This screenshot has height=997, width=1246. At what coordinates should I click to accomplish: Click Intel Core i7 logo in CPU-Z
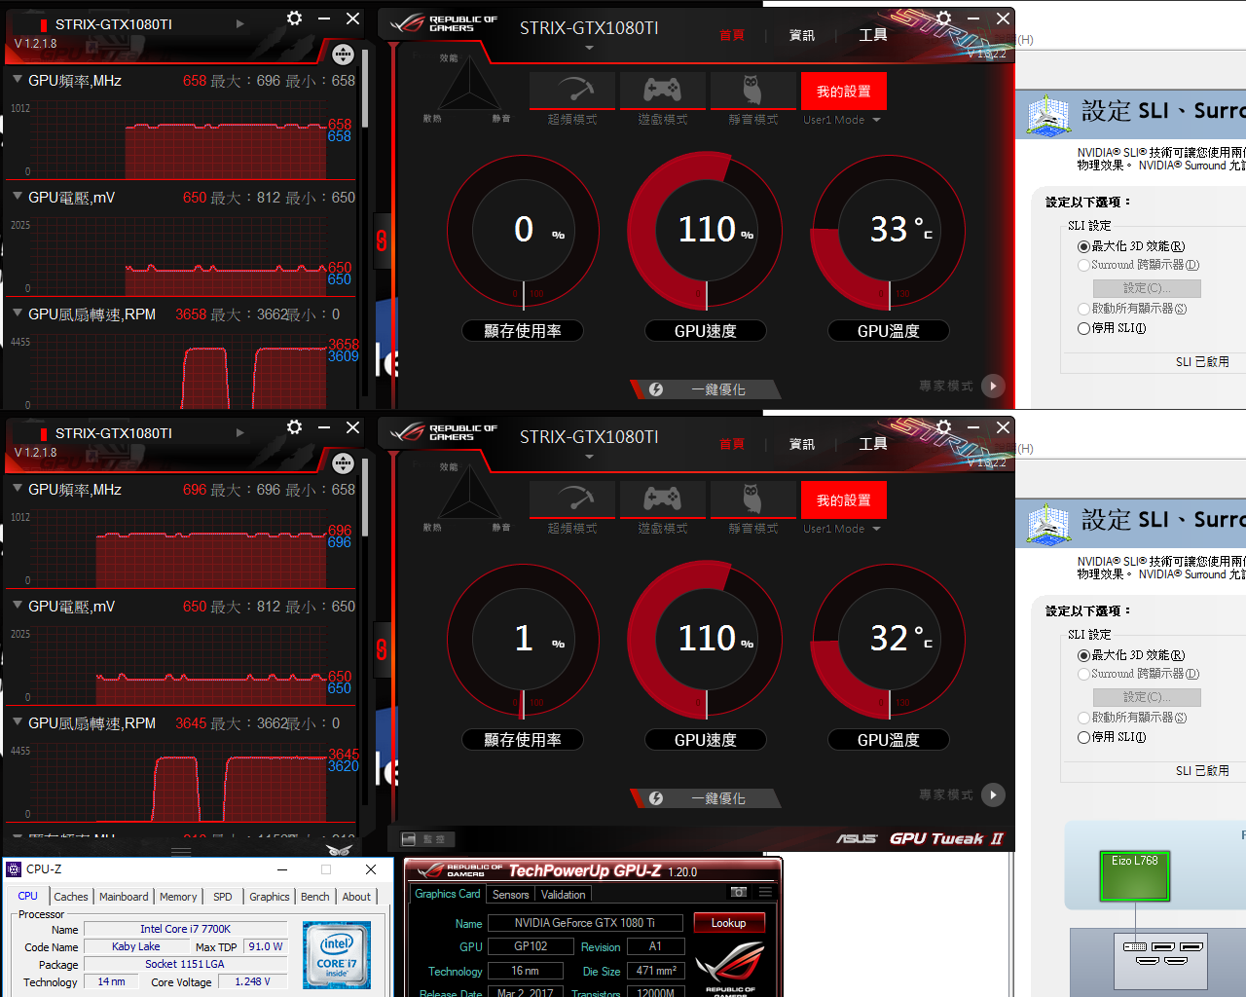point(337,955)
